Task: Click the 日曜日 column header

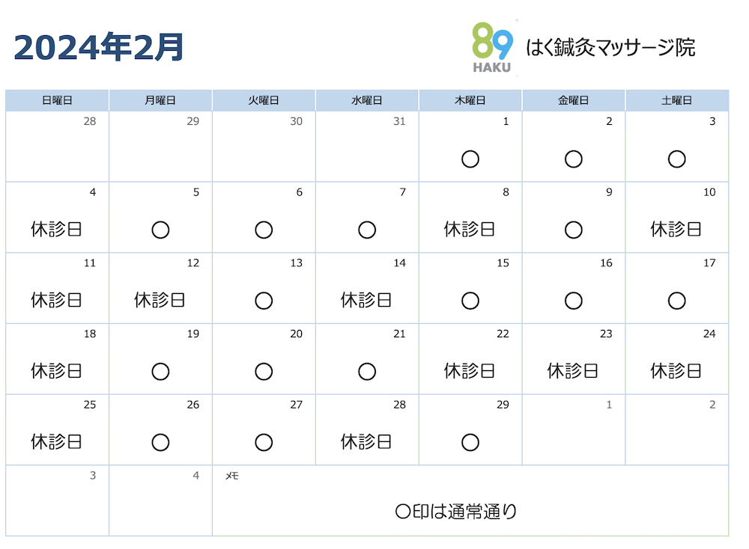Action: coord(58,100)
